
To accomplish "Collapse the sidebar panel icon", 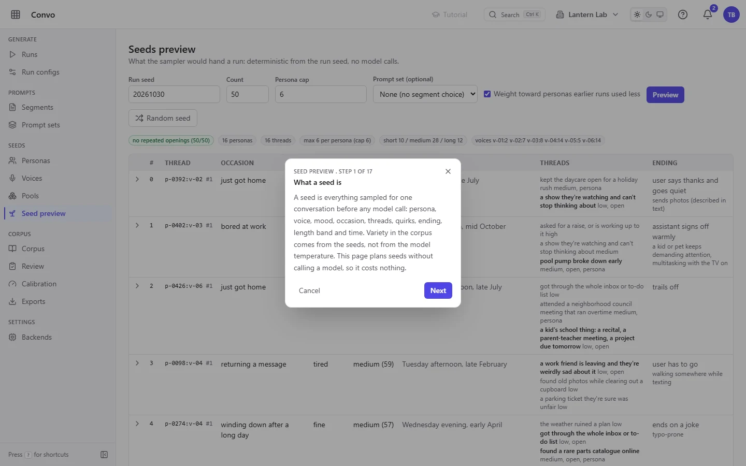I will tap(104, 455).
